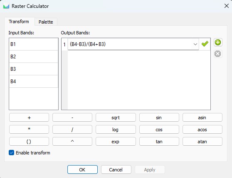Click the Cancel button
Image resolution: width=232 pixels, height=178 pixels.
pyautogui.click(x=116, y=170)
